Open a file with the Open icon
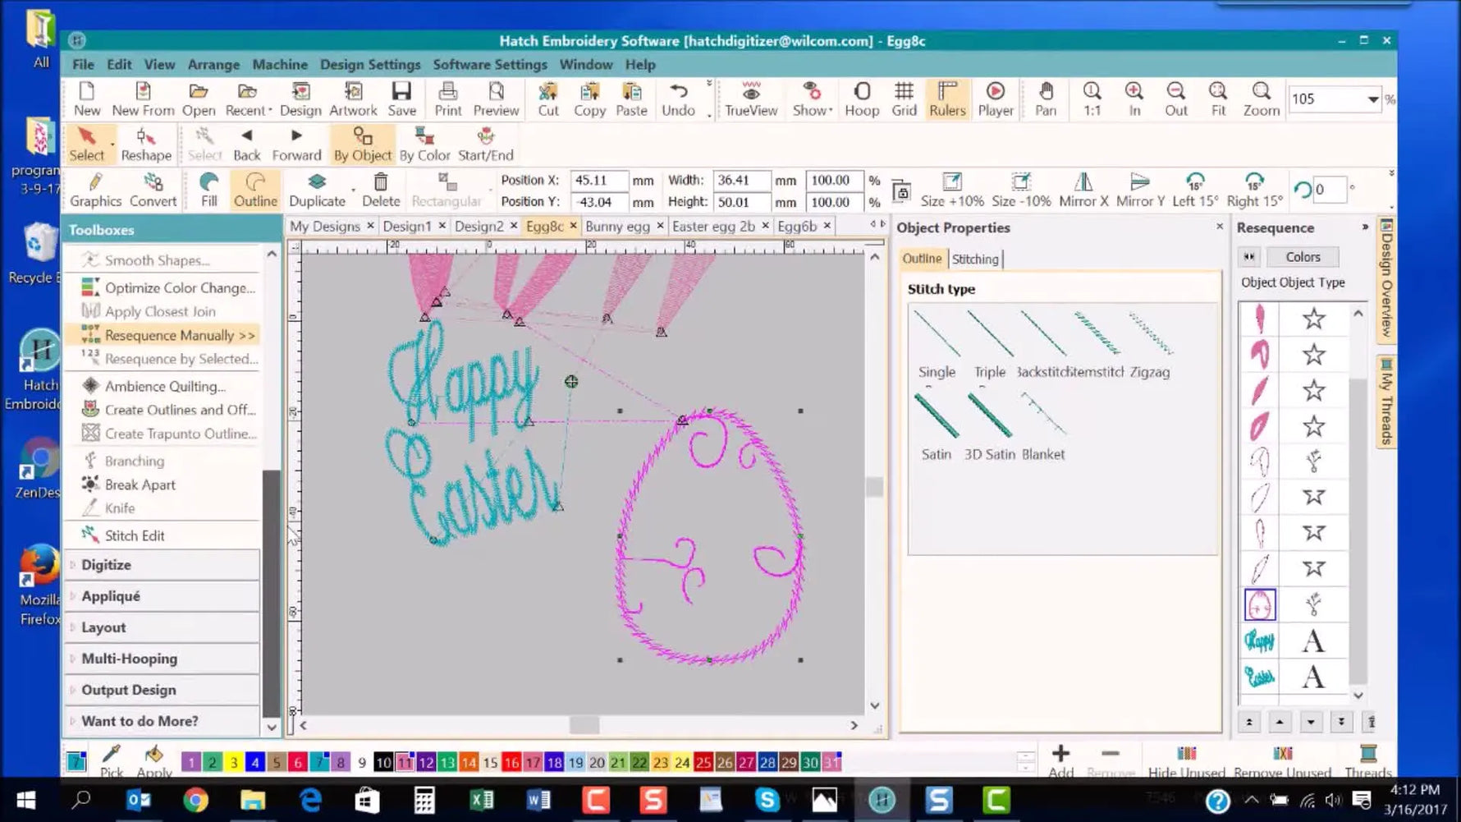This screenshot has height=822, width=1461. [x=198, y=99]
